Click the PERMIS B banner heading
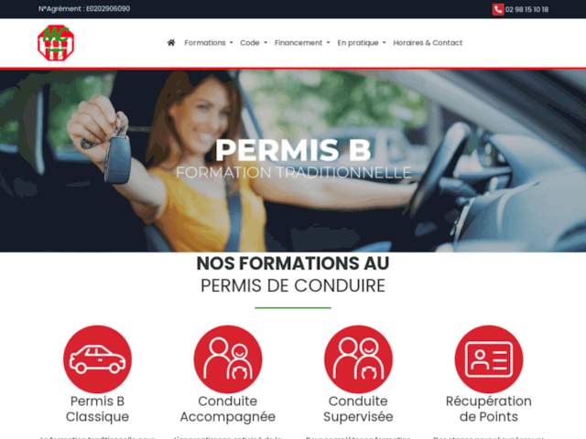The width and height of the screenshot is (586, 439). point(293,150)
